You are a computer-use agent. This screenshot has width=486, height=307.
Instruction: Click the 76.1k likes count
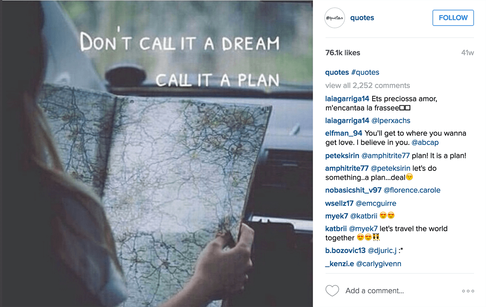point(343,53)
